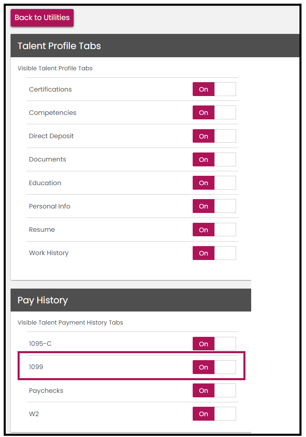Switch the Documents tab off
The width and height of the screenshot is (306, 437).
tap(214, 159)
